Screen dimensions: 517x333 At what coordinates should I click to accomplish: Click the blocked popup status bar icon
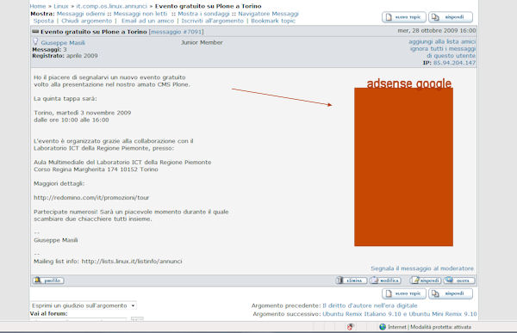pyautogui.click(x=350, y=327)
